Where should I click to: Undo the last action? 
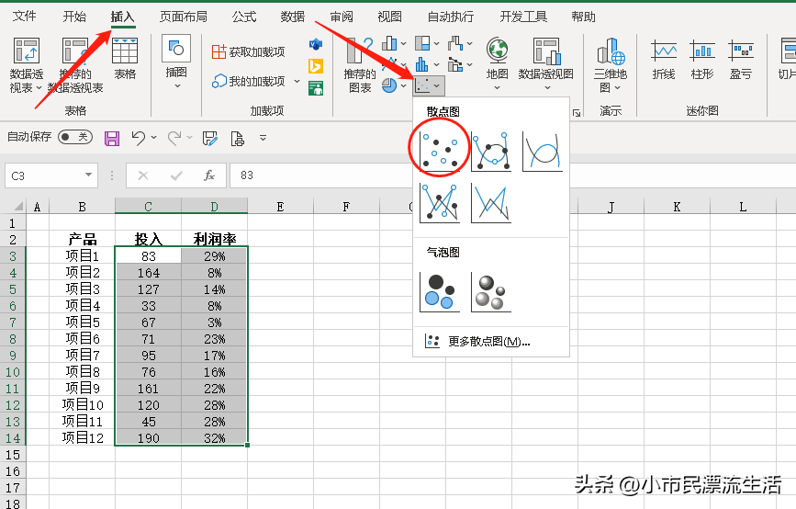click(x=138, y=138)
